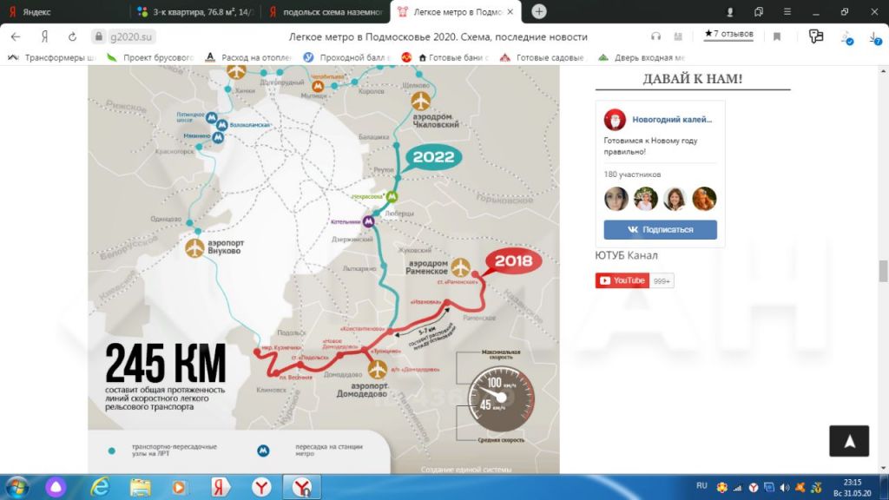The image size is (889, 500).
Task: Click the аэродром Чкаловский plane icon
Action: [421, 101]
